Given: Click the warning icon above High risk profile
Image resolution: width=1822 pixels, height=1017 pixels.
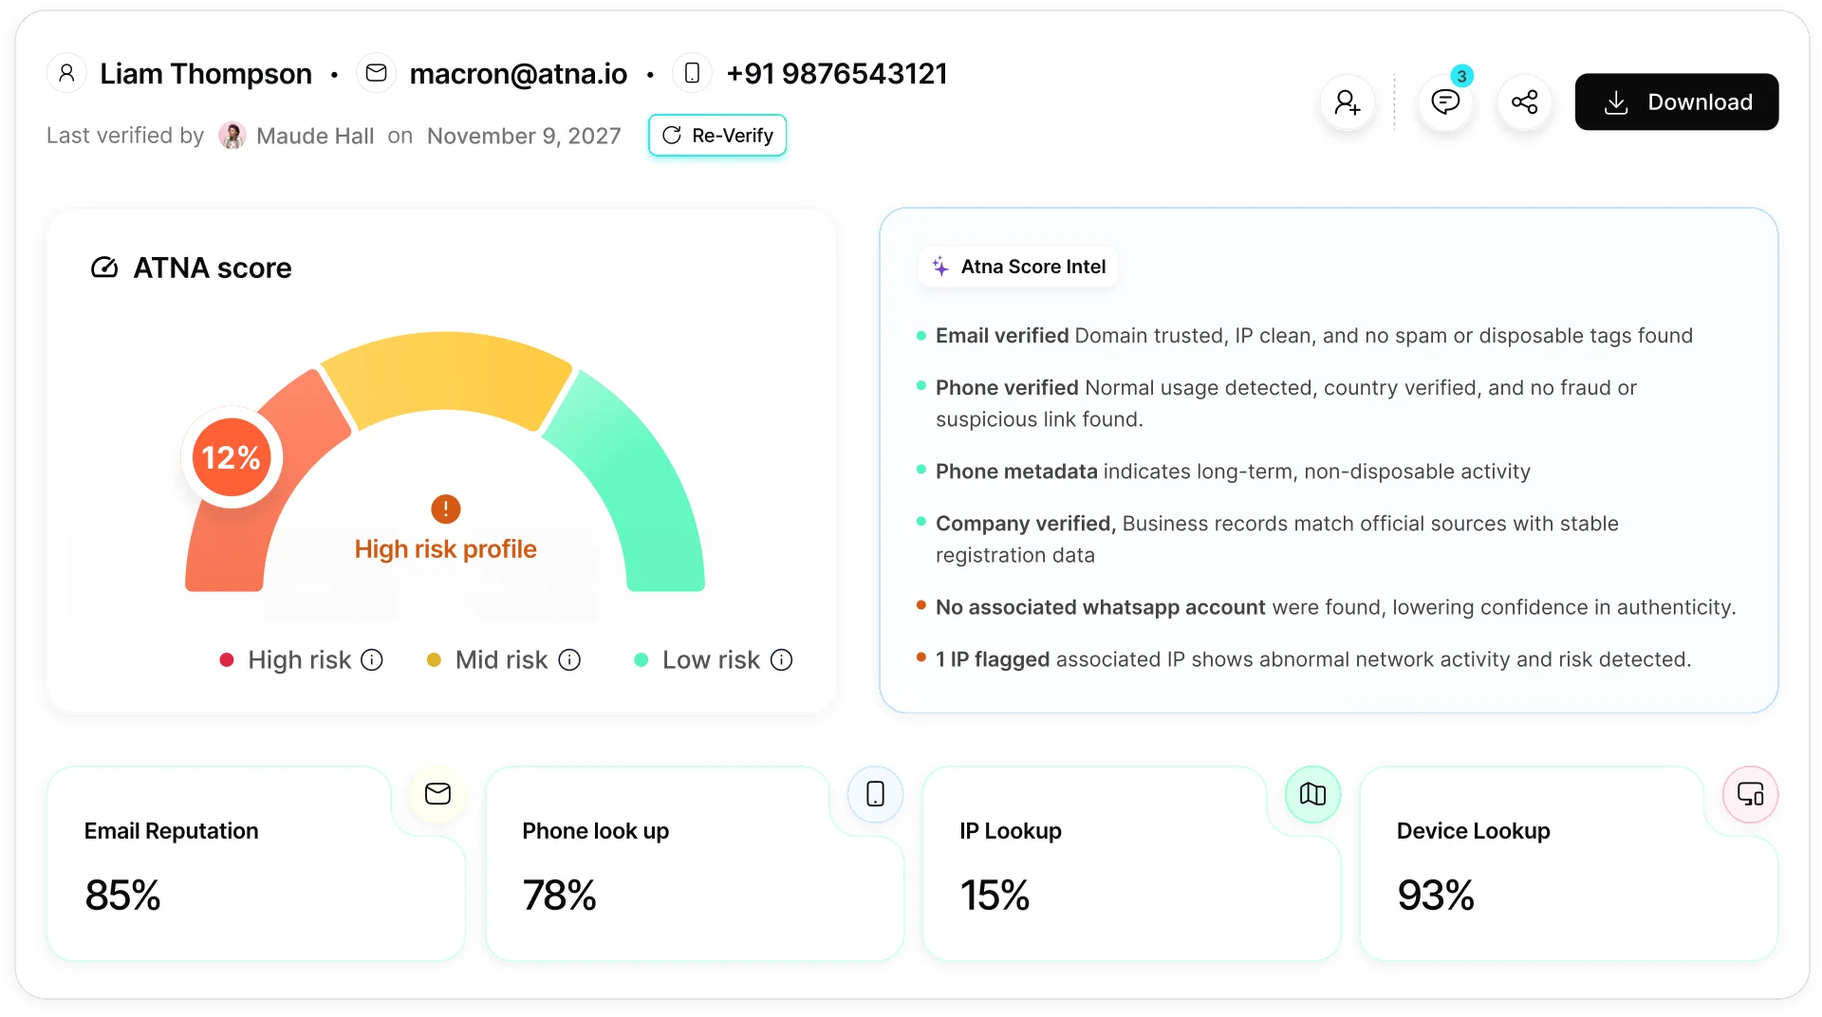Looking at the screenshot, I should click(446, 509).
